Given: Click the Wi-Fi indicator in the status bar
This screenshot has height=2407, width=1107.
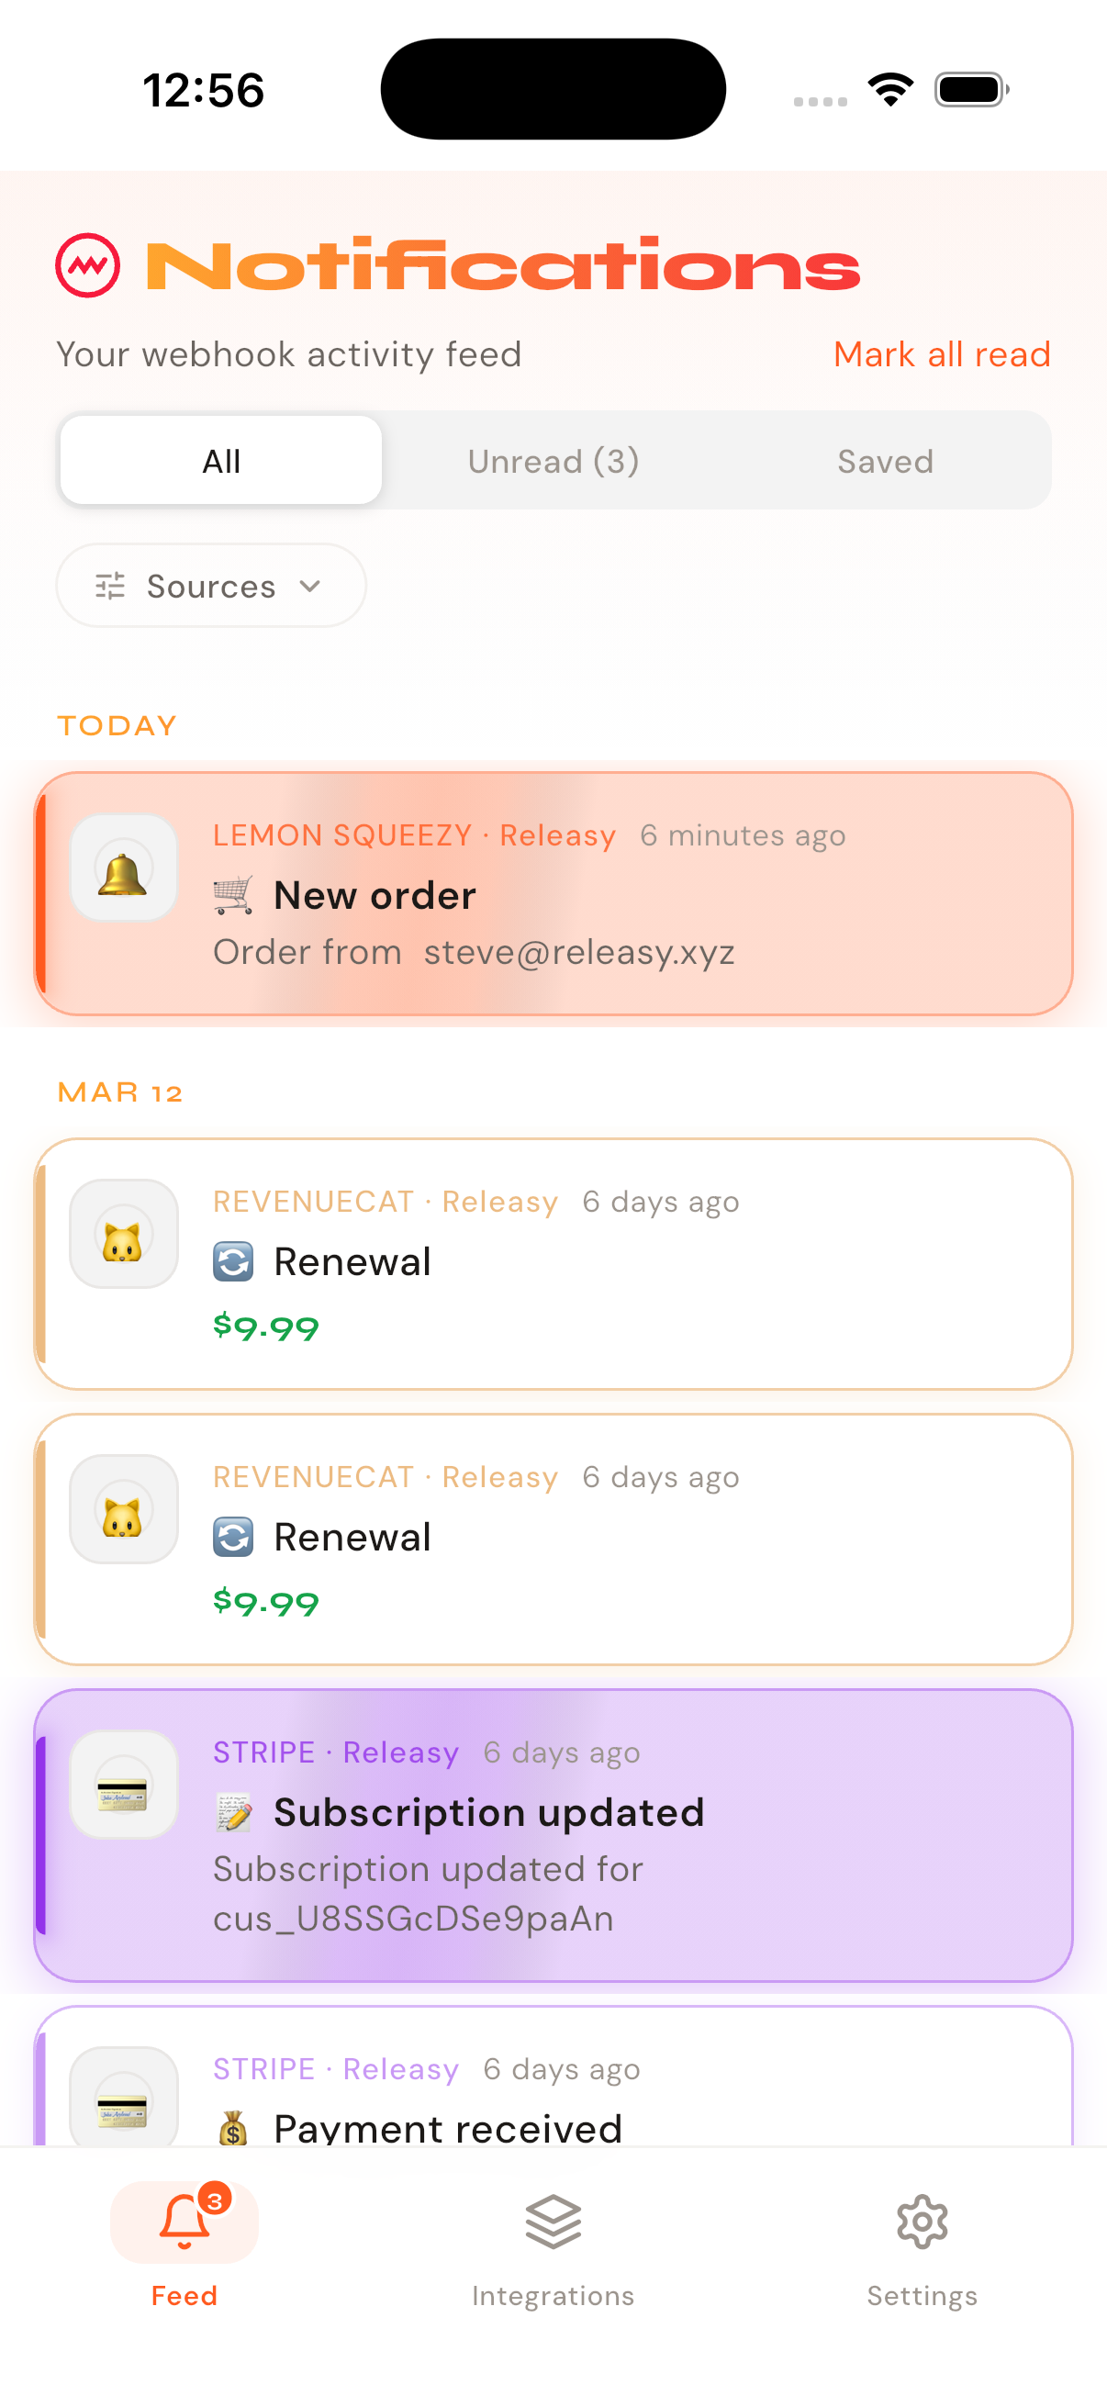Looking at the screenshot, I should pos(890,88).
